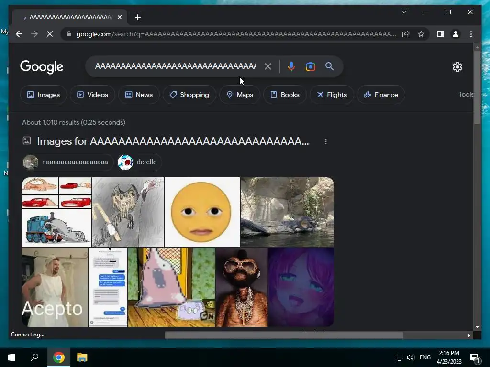Open the clock and date flyout
490x367 pixels.
(449, 357)
